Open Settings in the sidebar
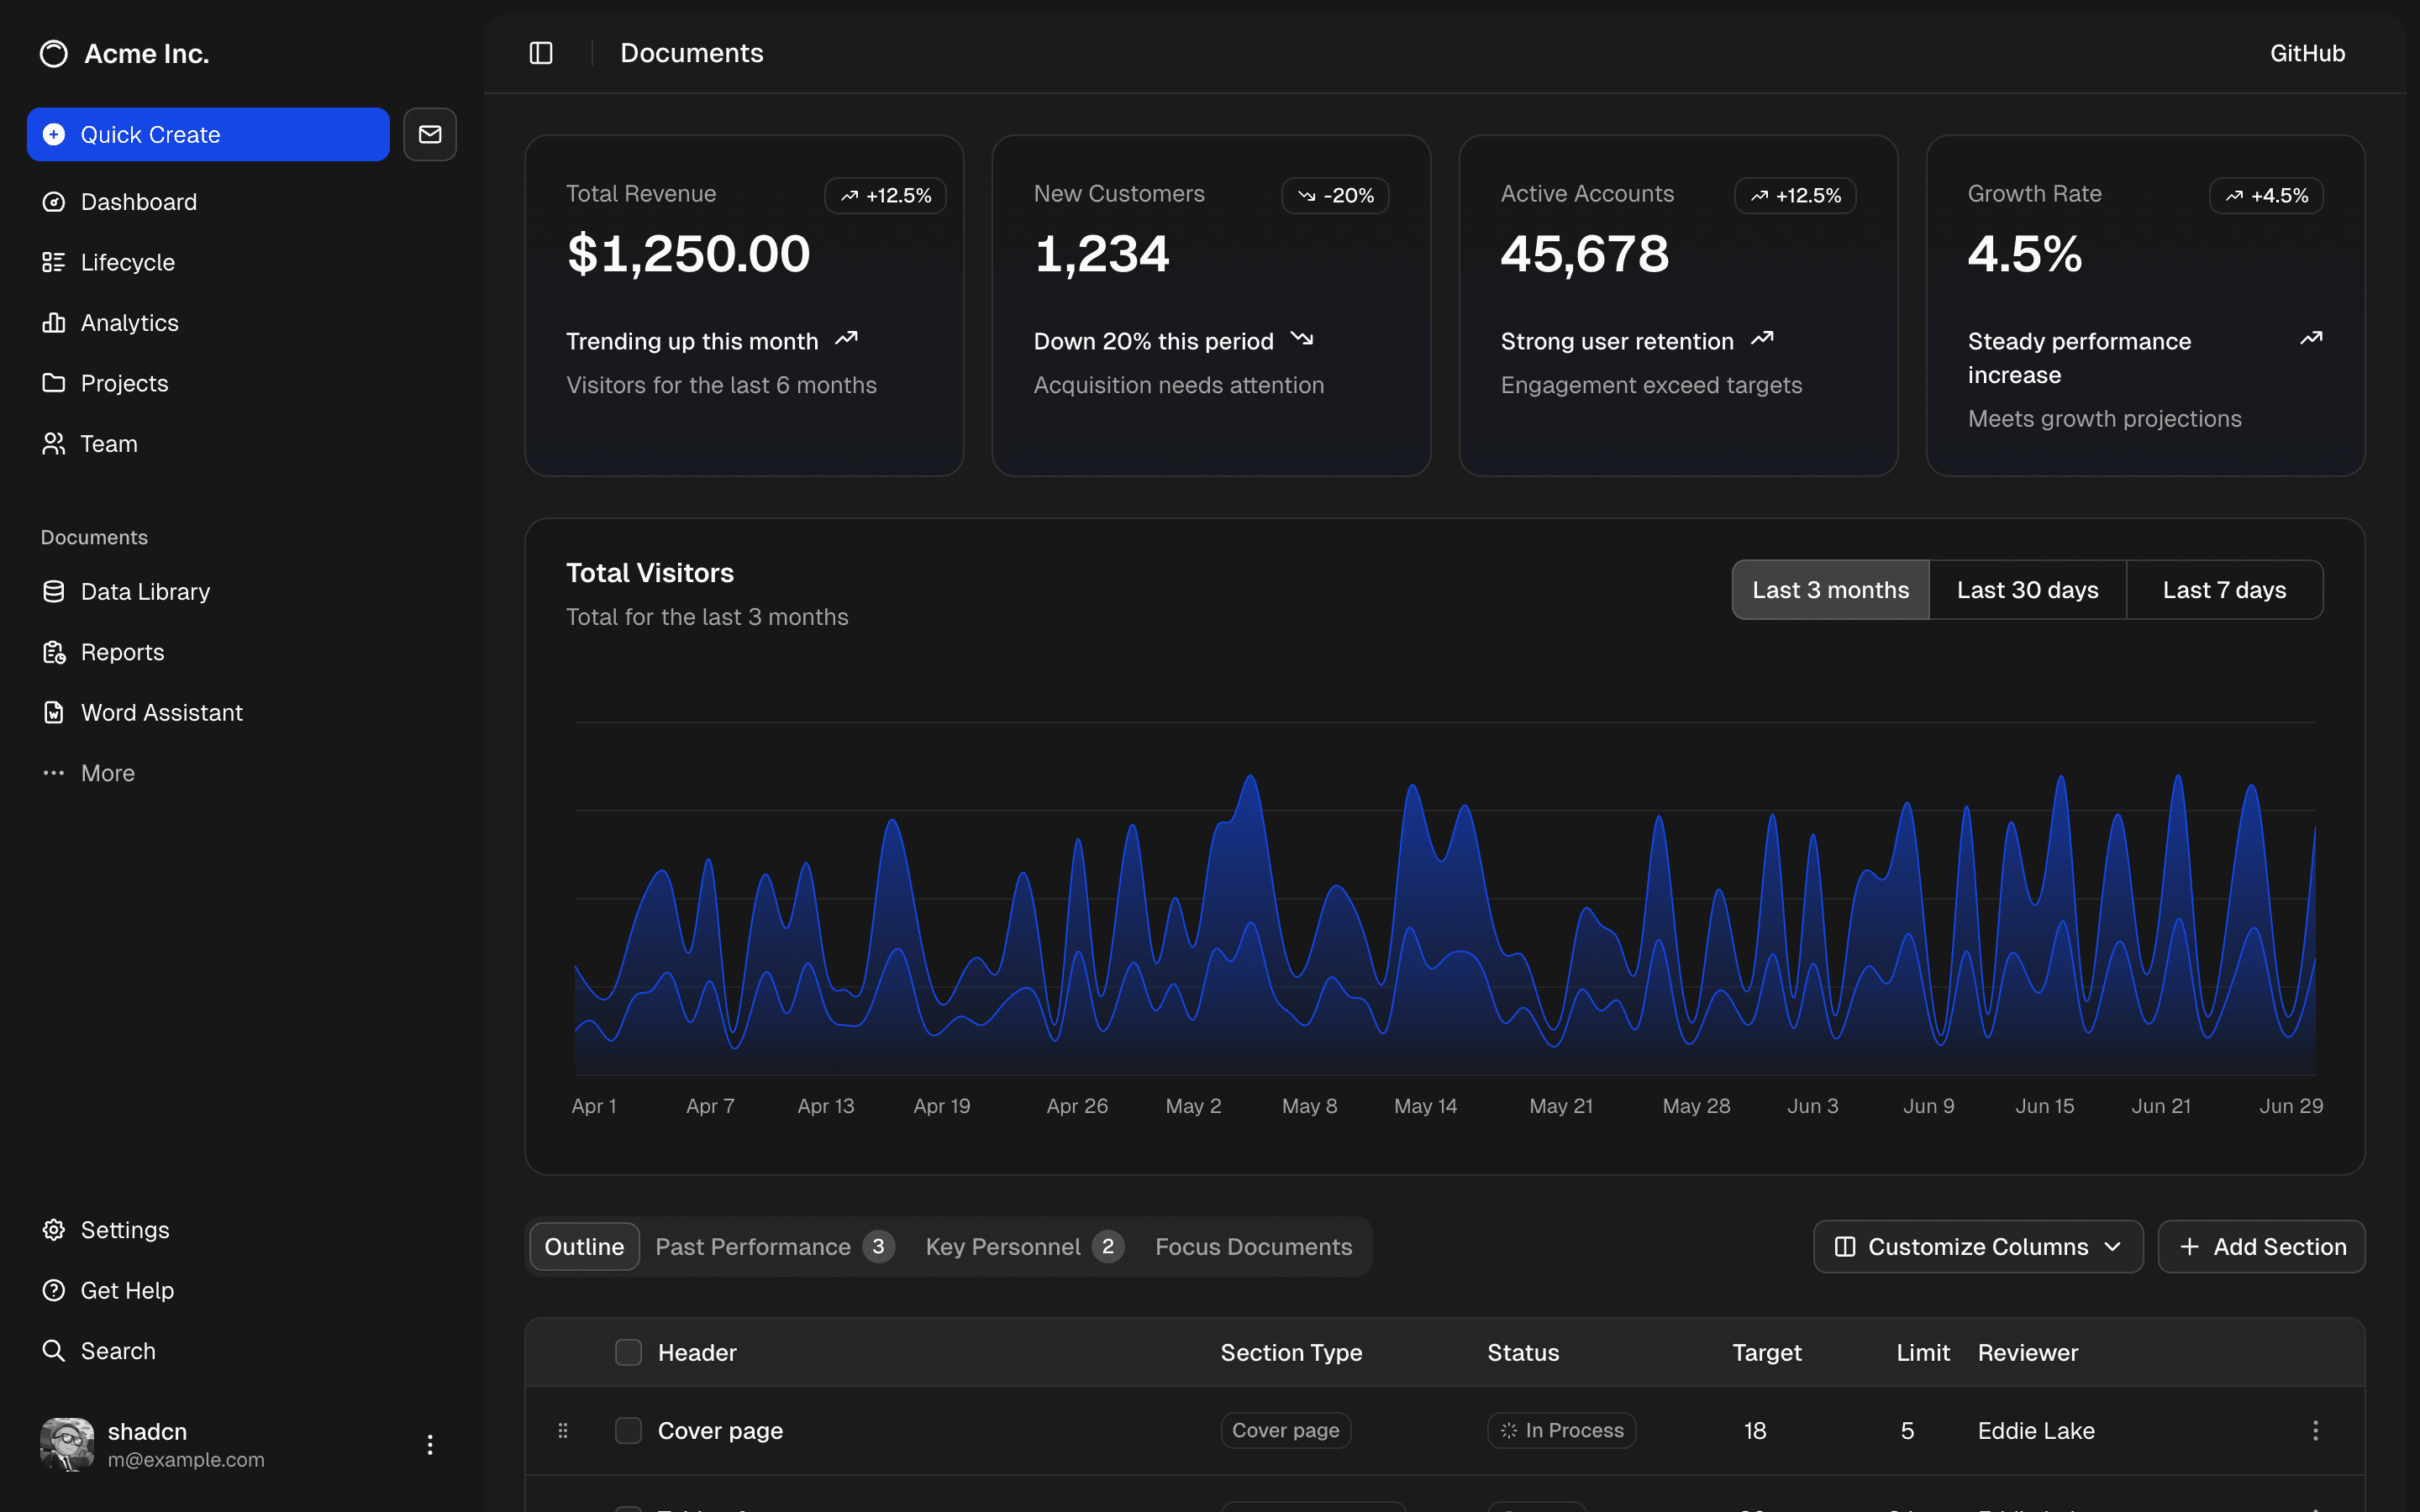The height and width of the screenshot is (1512, 2420). click(124, 1229)
